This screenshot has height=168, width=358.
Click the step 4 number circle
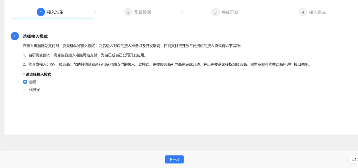(303, 12)
